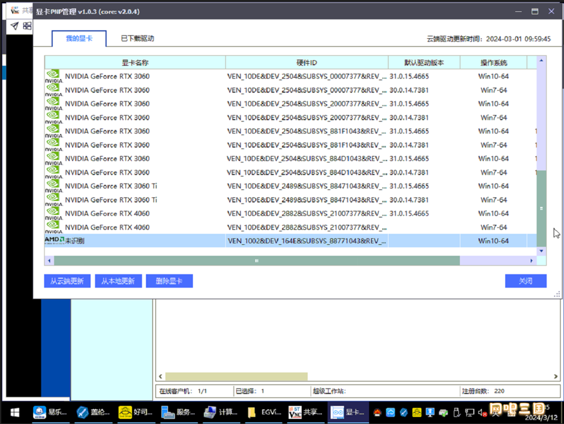Click the 显卡 taskbar item
This screenshot has height=424, width=564.
(348, 413)
